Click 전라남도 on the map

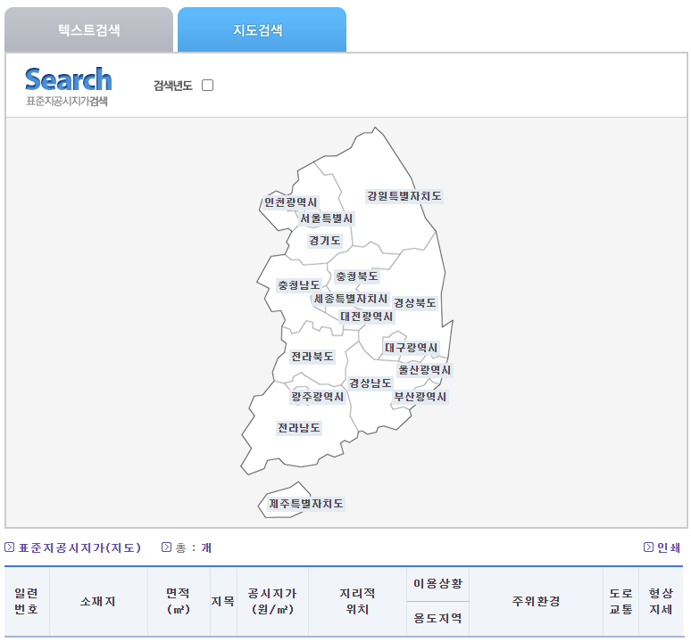299,428
